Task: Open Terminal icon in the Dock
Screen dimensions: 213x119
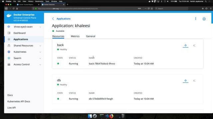Action: 102,116
